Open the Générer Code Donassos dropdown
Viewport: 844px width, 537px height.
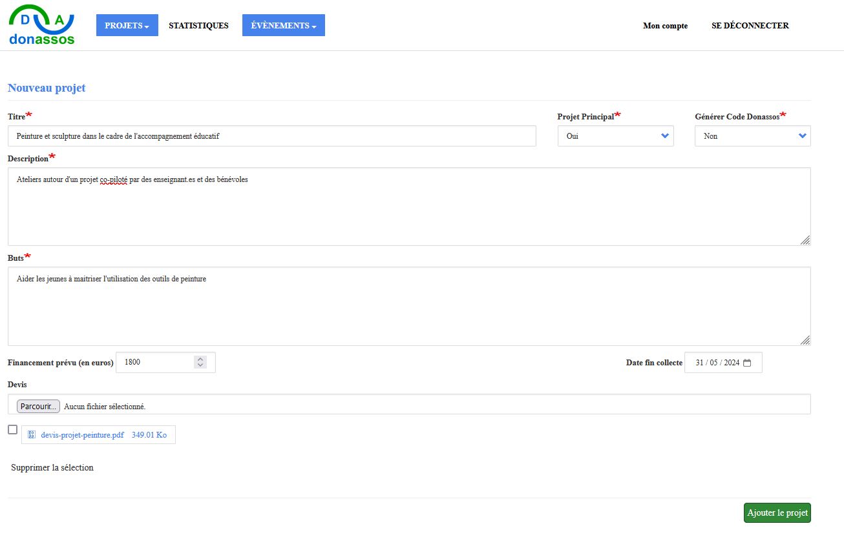752,136
